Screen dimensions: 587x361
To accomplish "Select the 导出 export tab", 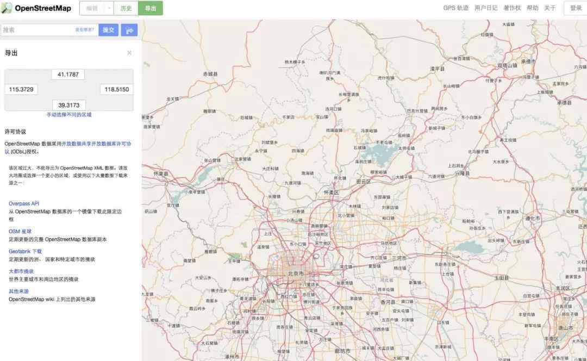I will 151,8.
